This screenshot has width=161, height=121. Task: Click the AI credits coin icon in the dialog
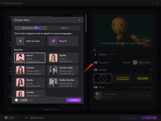[x=16, y=100]
